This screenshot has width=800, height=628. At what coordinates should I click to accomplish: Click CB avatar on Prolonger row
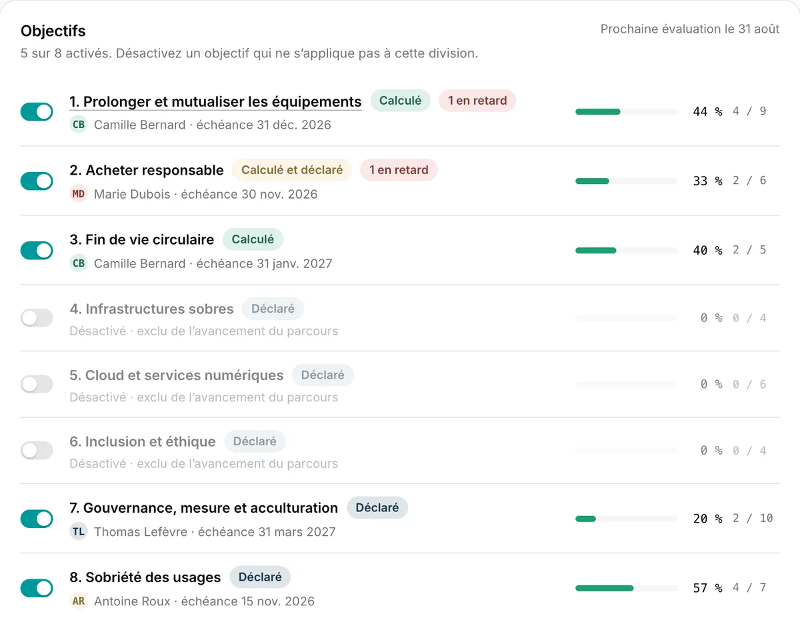[x=79, y=125]
